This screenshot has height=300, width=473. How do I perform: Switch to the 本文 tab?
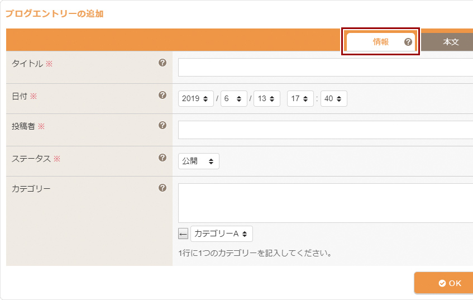point(447,42)
